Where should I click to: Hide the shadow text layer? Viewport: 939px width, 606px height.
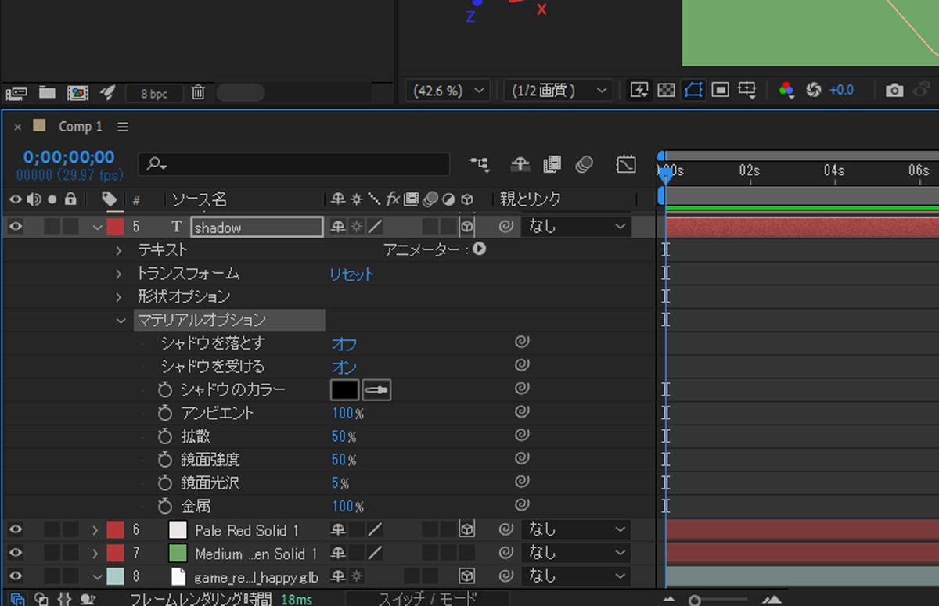(x=15, y=226)
